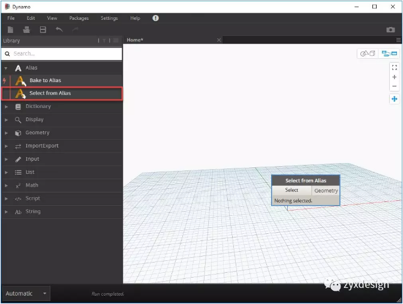Viewport: 403px width, 304px height.
Task: Click the library layout list icon
Action: click(x=116, y=40)
